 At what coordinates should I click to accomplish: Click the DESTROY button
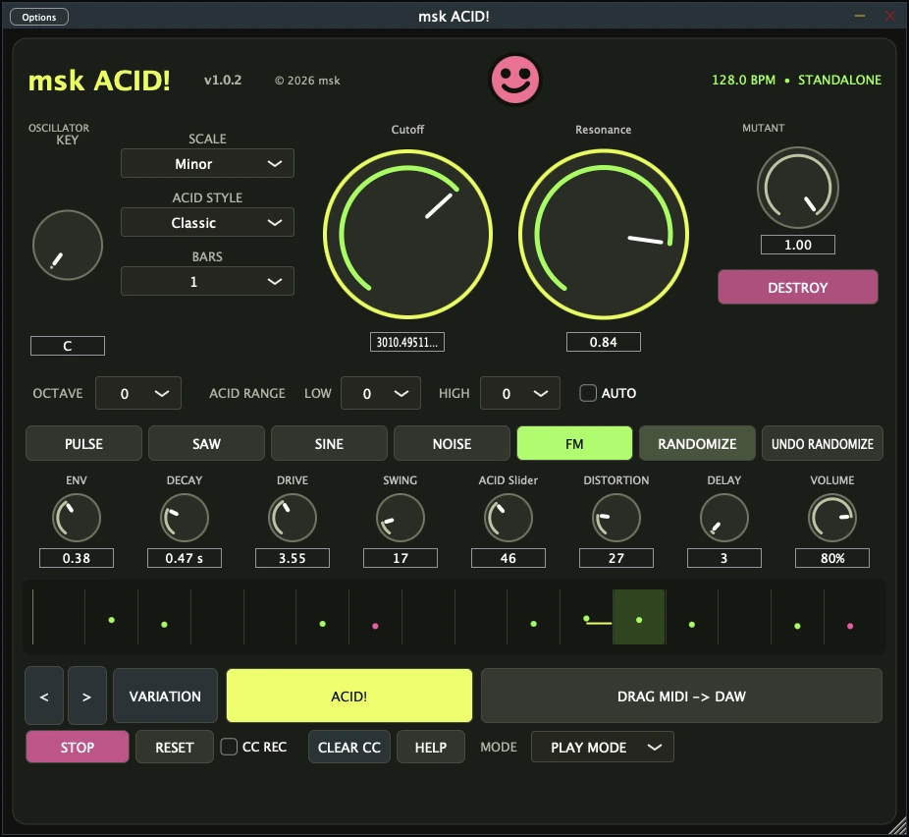798,287
